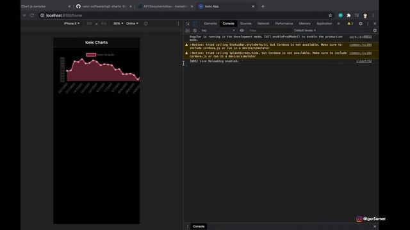Viewport: 410px width, 230px height.
Task: Click the Ionic Charts header title
Action: pos(97,42)
